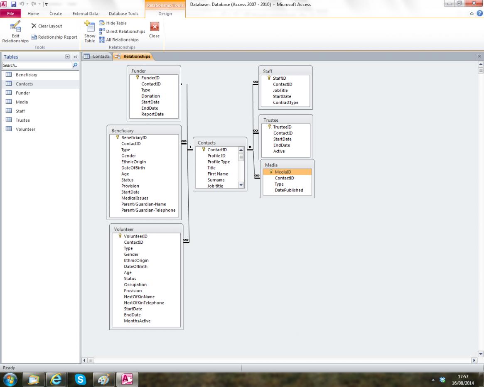Select Media table in navigation pane

(x=40, y=102)
